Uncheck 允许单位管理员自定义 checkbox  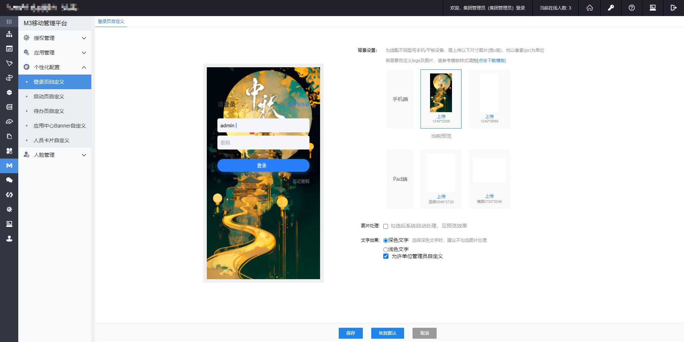[385, 256]
